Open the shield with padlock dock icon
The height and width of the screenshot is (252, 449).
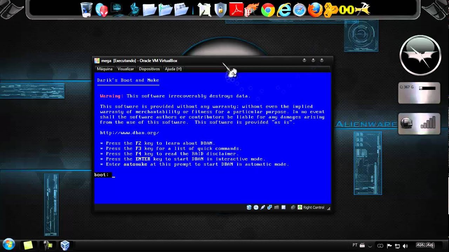coord(220,10)
